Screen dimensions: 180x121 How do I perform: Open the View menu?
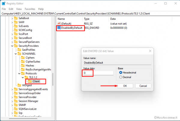tap(19, 9)
